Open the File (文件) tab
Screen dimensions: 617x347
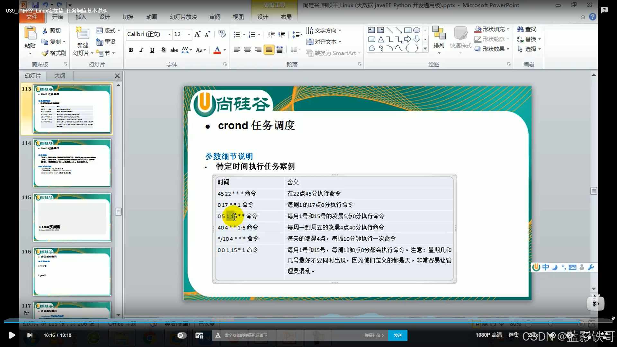pos(31,17)
